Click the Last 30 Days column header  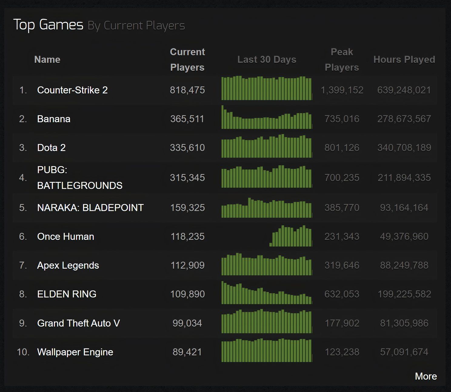pyautogui.click(x=267, y=59)
